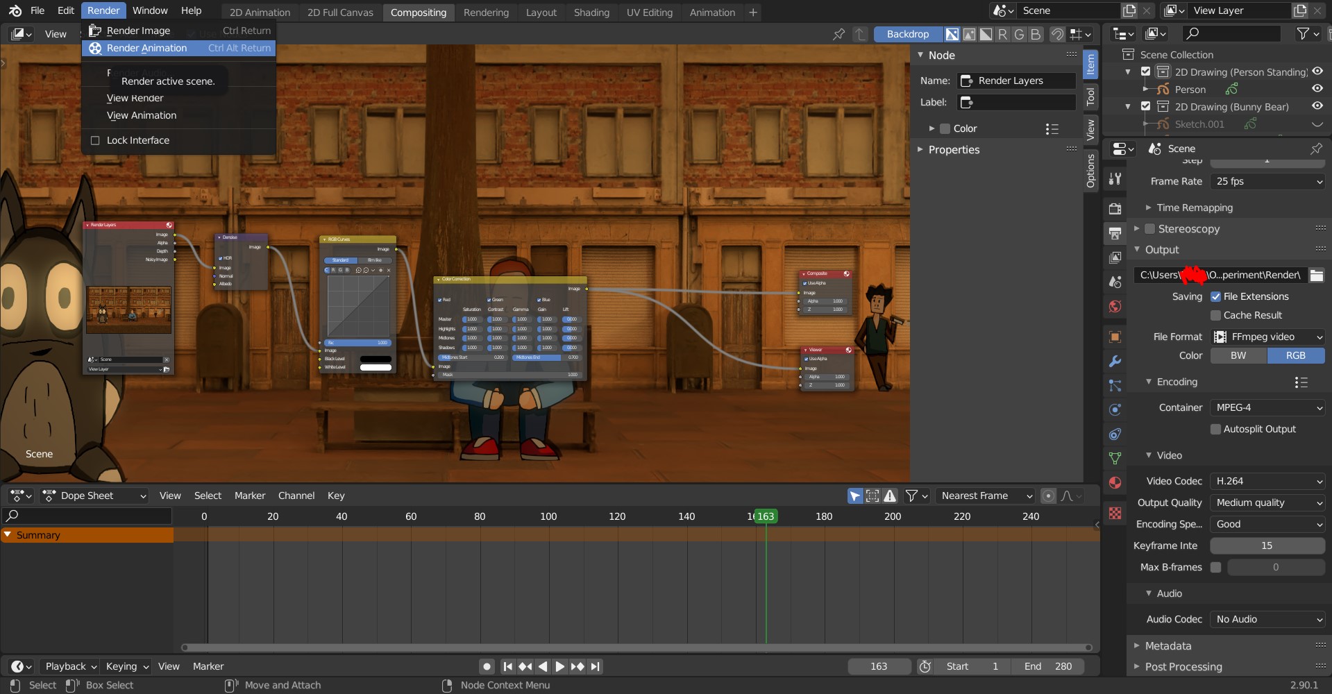Open the Object properties tab
This screenshot has width=1332, height=694.
click(1115, 337)
